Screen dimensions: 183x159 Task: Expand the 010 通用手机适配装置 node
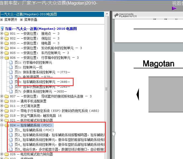[x=2, y=101]
